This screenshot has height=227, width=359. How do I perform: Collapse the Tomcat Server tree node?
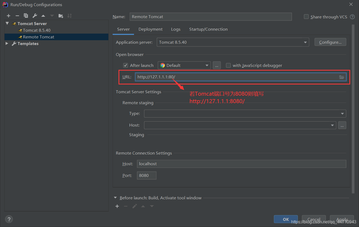[7, 23]
